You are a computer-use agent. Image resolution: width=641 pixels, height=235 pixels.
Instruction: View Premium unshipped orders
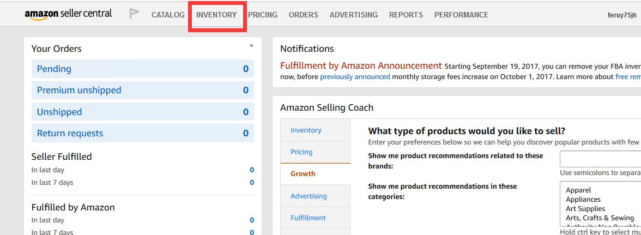(79, 90)
